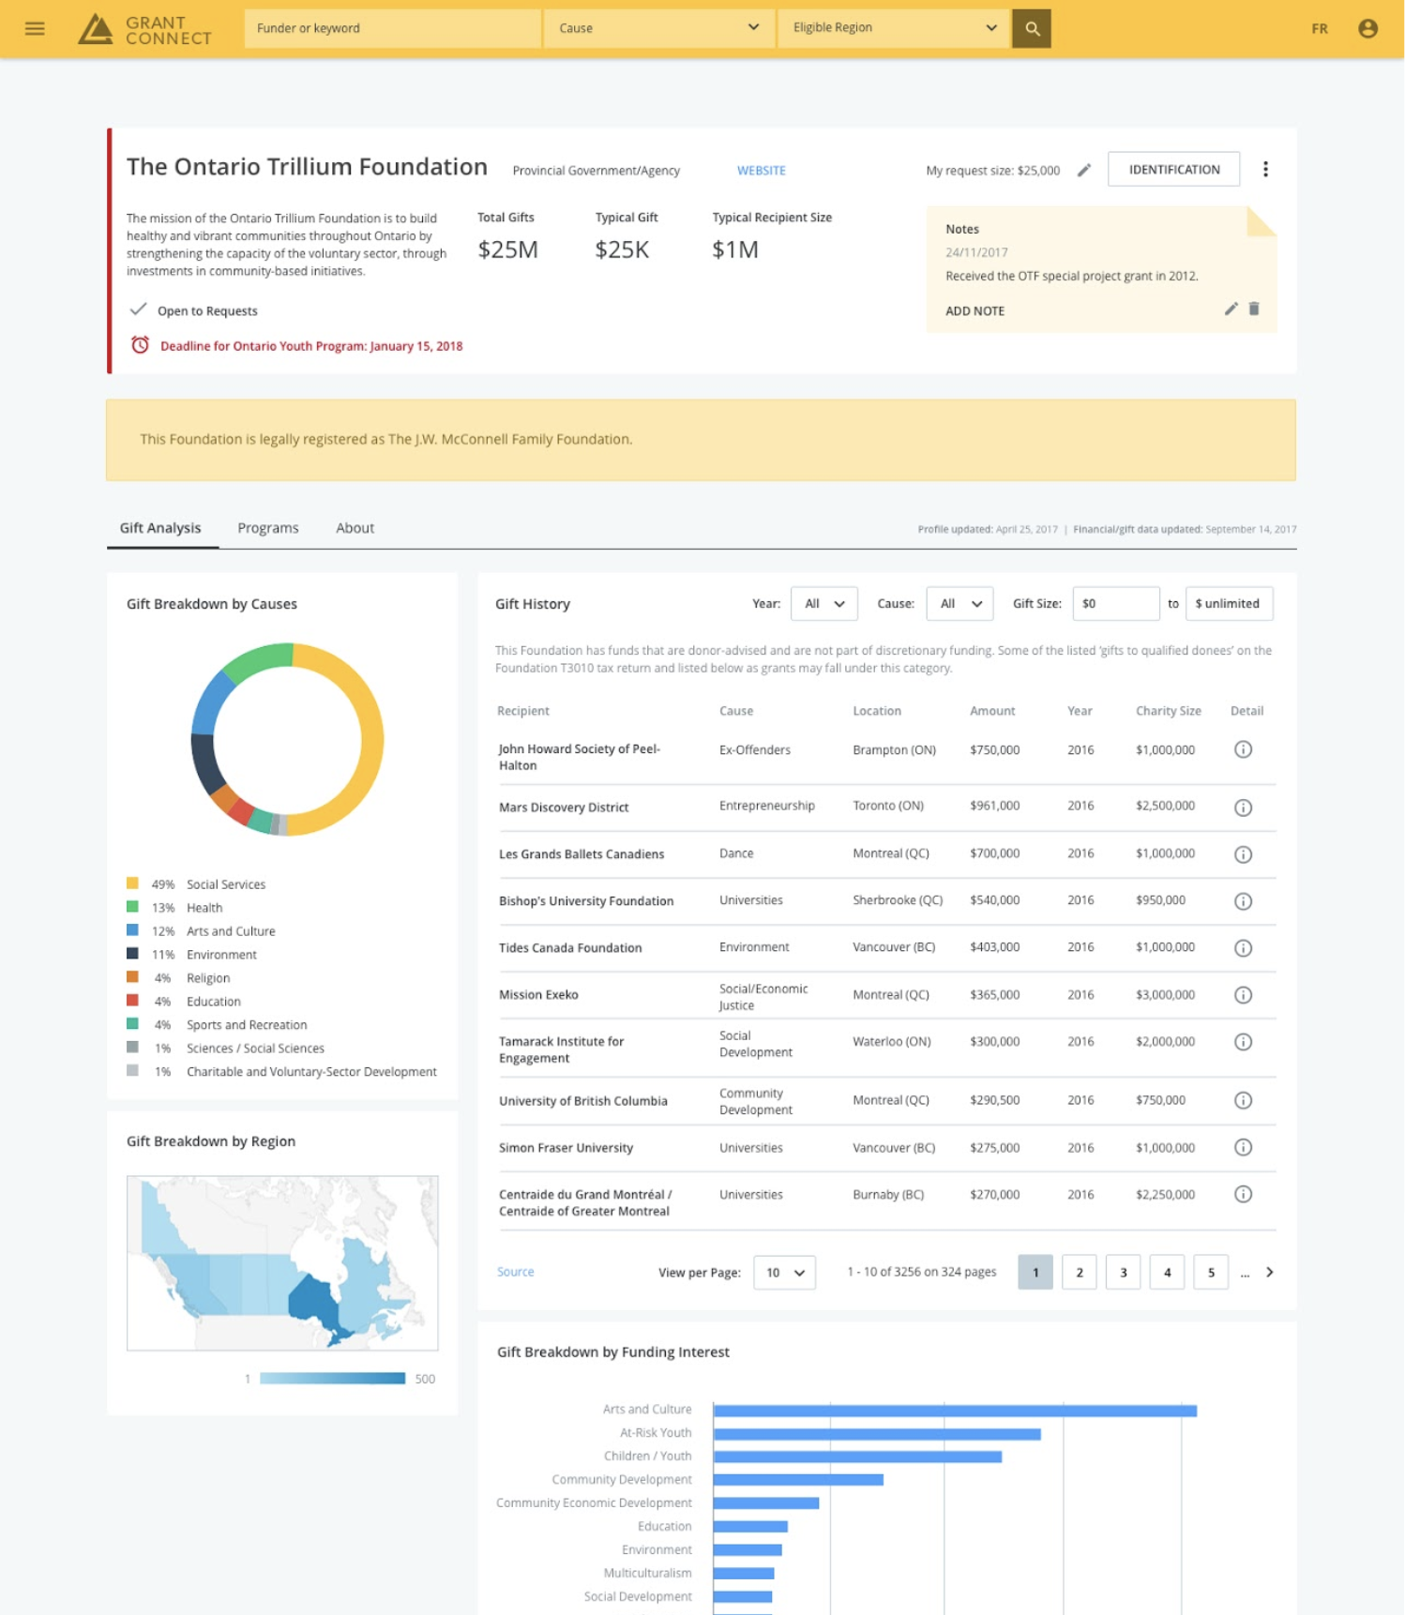Click the $ unlimited maximum gift size field
The width and height of the screenshot is (1405, 1615).
pos(1229,604)
